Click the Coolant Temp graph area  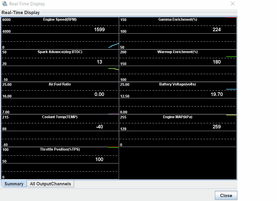(x=60, y=130)
